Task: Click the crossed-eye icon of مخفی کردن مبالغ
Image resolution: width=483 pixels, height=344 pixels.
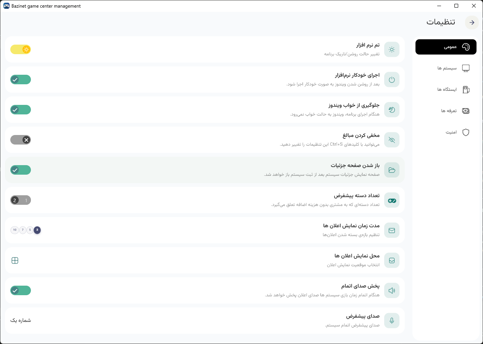Action: click(x=392, y=140)
